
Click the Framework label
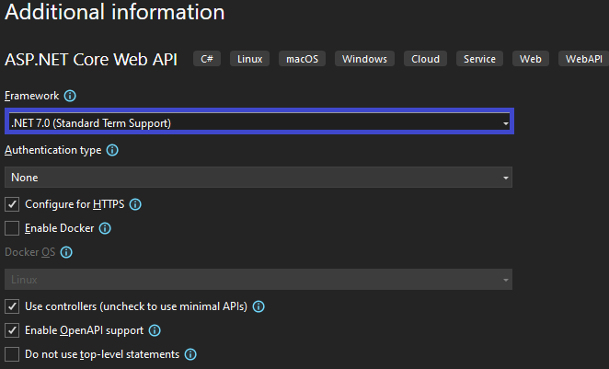pos(32,96)
